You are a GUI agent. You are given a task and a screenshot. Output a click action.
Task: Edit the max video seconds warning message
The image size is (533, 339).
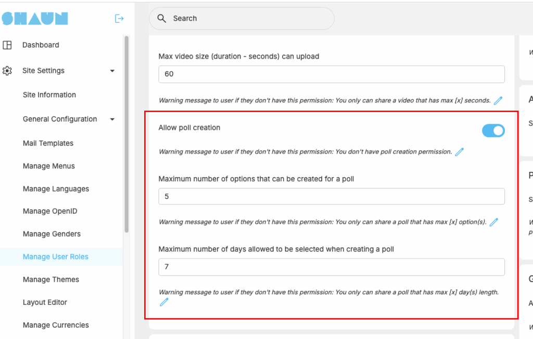pyautogui.click(x=498, y=101)
